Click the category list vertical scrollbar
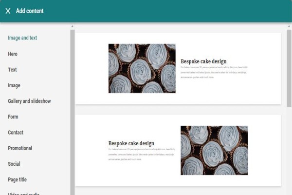292x195 pixels. click(73, 112)
